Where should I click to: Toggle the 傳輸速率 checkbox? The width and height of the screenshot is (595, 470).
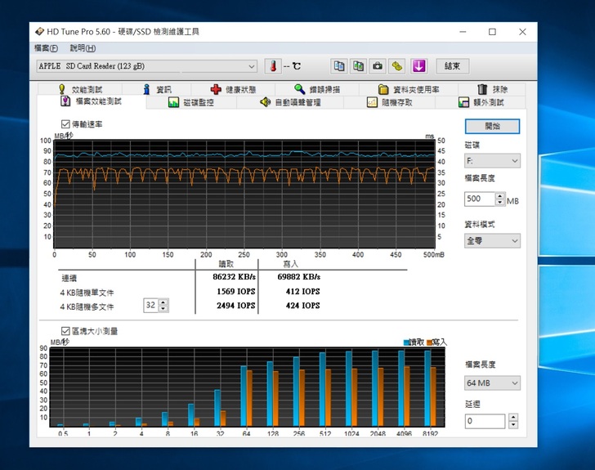(65, 124)
